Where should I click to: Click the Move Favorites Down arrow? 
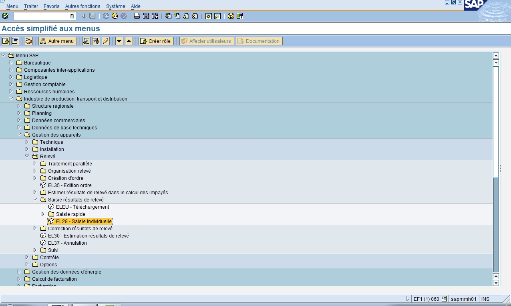119,41
